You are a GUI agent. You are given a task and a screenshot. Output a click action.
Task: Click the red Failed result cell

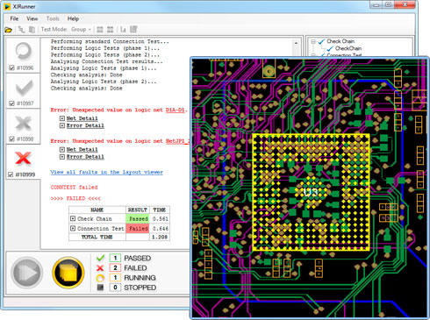point(138,228)
